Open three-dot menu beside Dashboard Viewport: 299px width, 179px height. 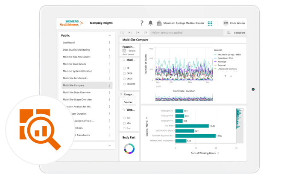pos(109,43)
